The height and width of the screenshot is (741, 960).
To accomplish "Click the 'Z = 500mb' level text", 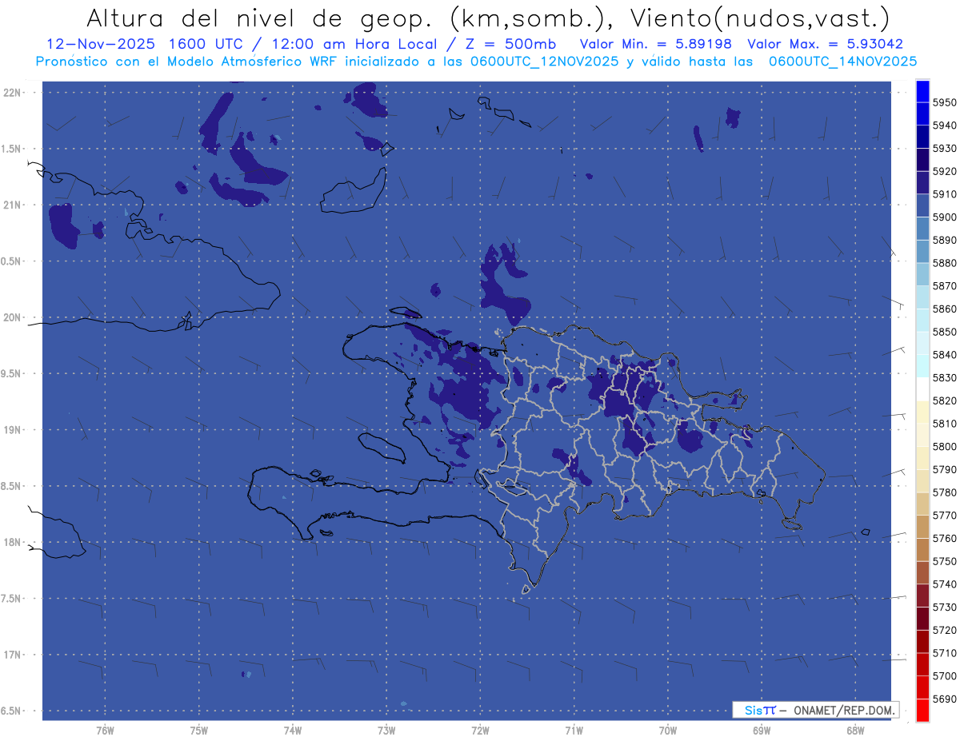I will point(510,44).
